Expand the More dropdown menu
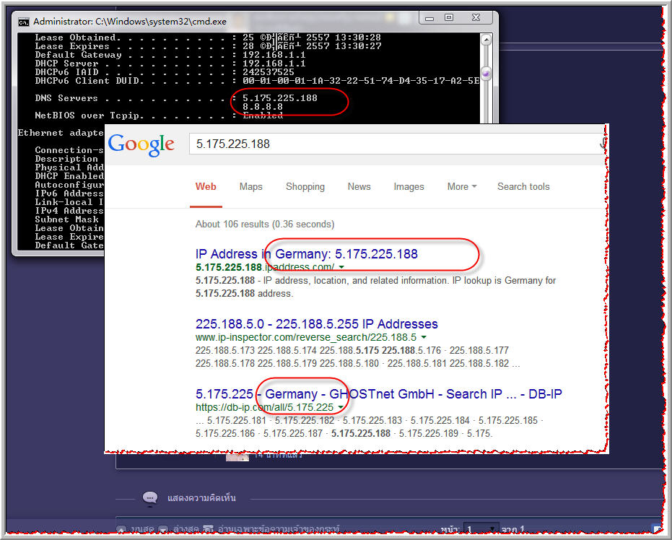The width and height of the screenshot is (672, 540). point(461,187)
